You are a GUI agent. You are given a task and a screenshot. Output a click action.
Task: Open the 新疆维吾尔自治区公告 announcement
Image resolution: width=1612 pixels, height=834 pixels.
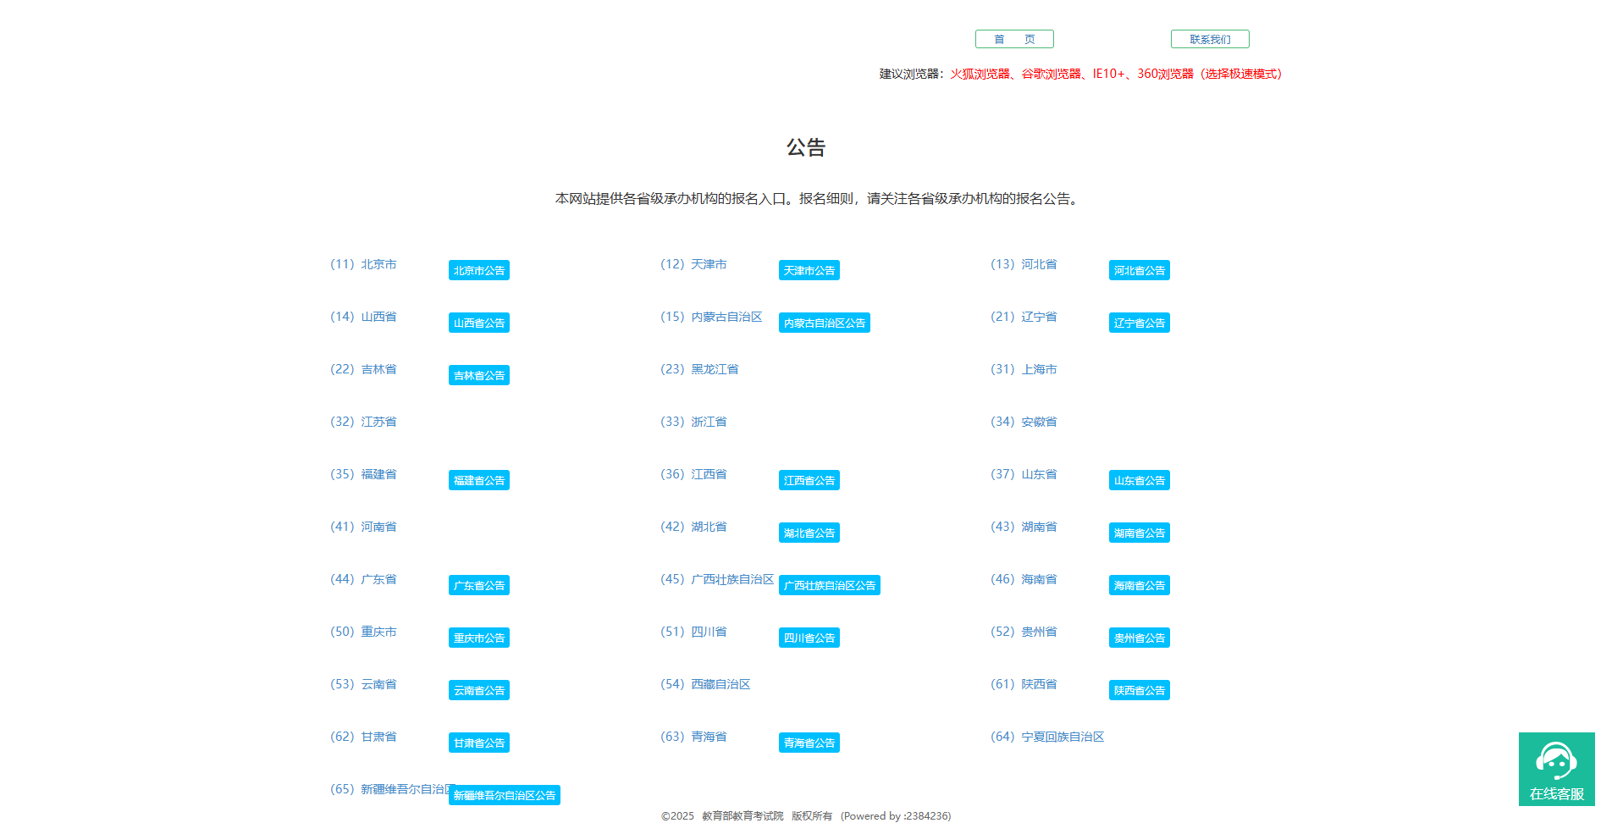click(504, 795)
